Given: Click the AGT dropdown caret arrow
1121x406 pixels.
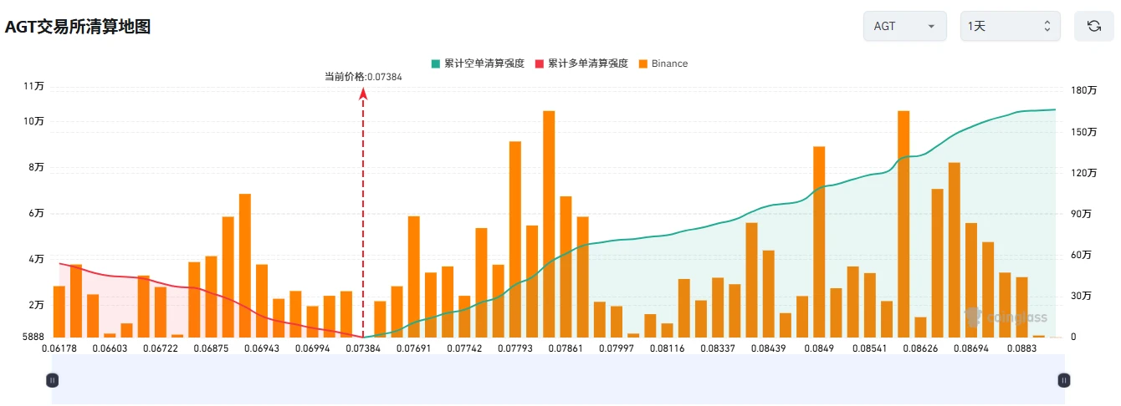Looking at the screenshot, I should click(x=931, y=27).
